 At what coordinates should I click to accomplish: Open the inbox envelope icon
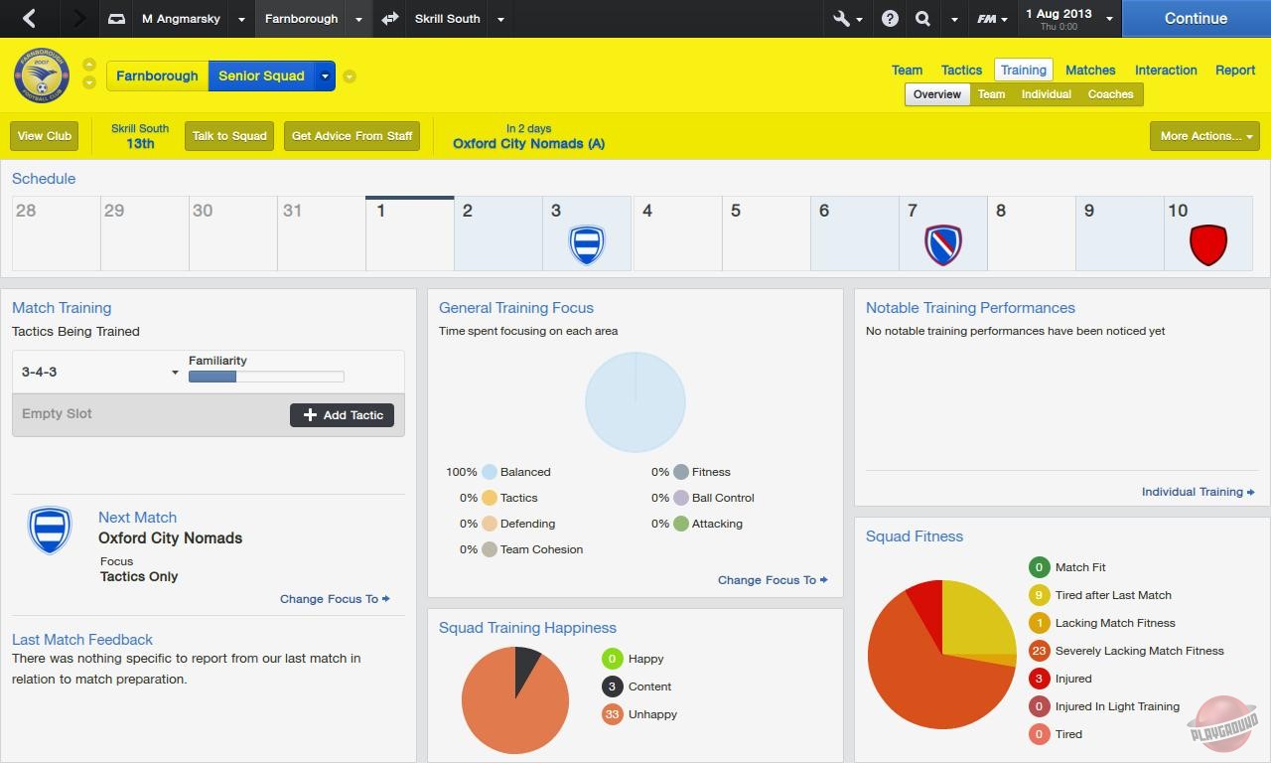[x=115, y=18]
